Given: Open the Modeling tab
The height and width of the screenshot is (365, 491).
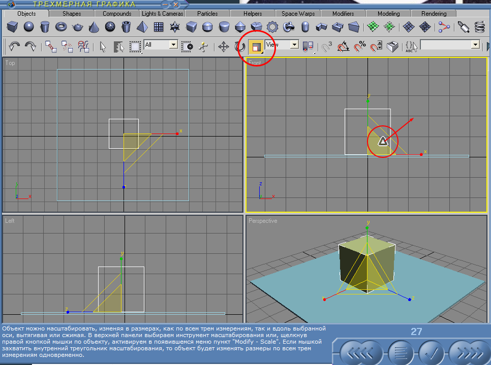Looking at the screenshot, I should tap(388, 13).
